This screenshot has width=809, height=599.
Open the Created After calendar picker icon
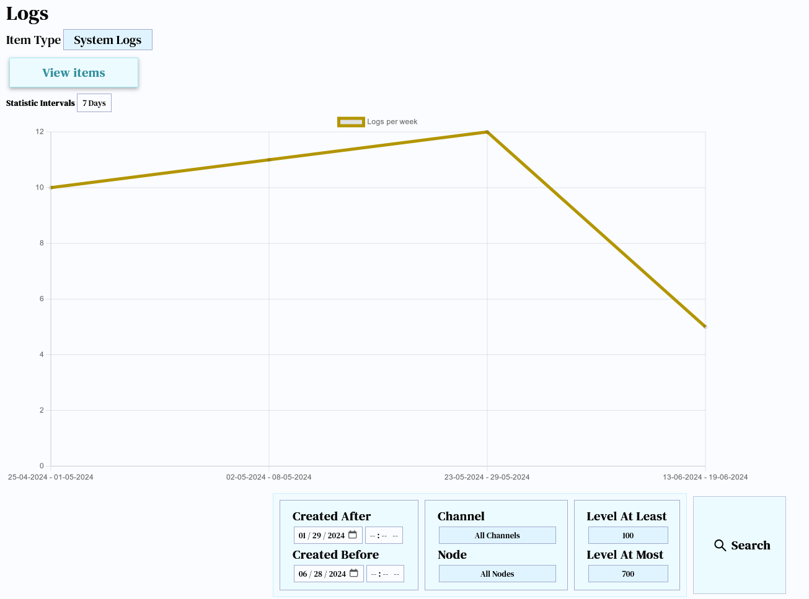[353, 535]
